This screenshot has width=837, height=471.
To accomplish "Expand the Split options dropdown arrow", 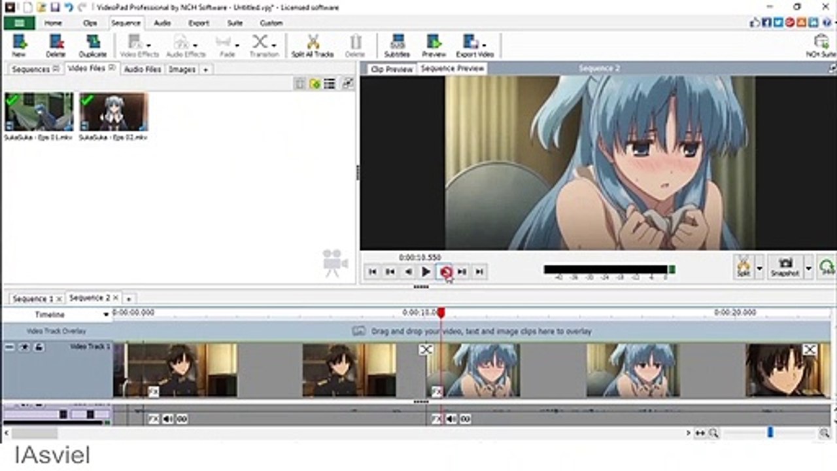I will click(759, 268).
